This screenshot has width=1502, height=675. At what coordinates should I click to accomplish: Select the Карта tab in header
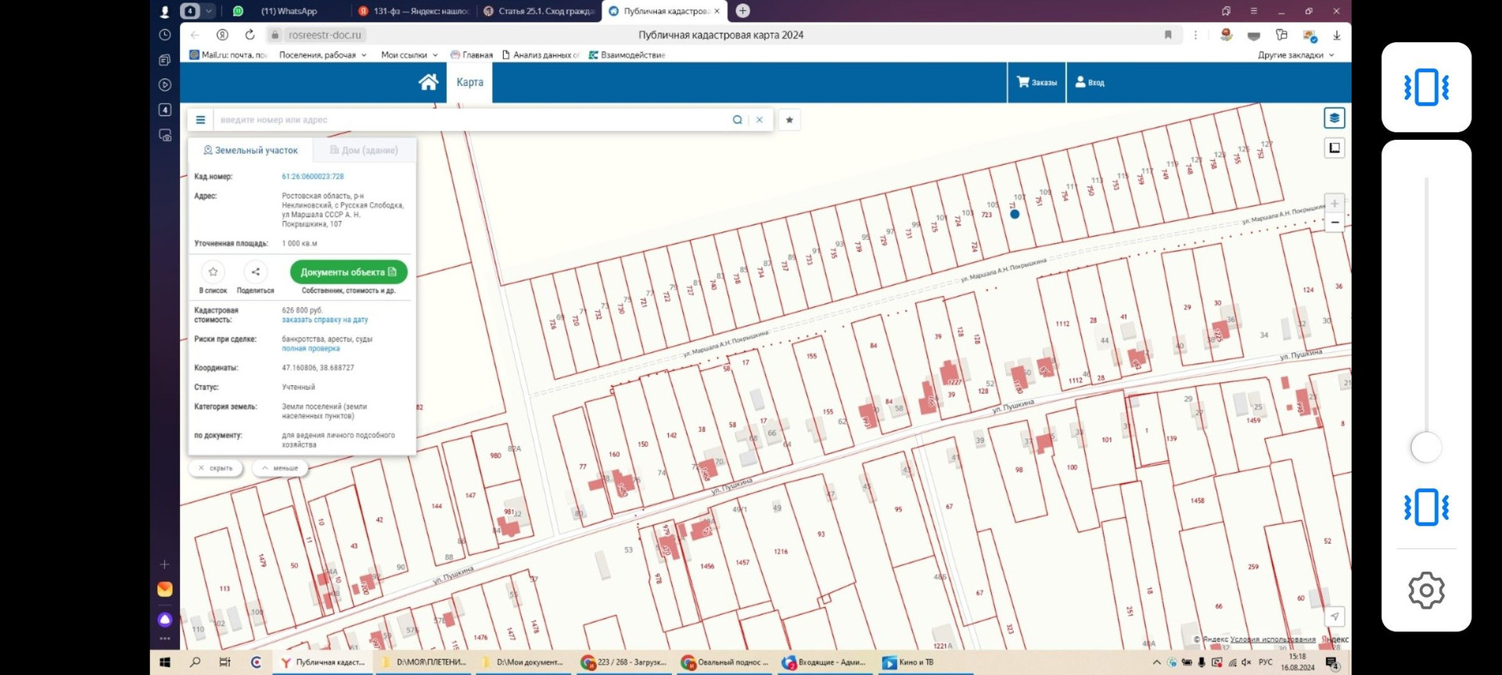pos(469,82)
